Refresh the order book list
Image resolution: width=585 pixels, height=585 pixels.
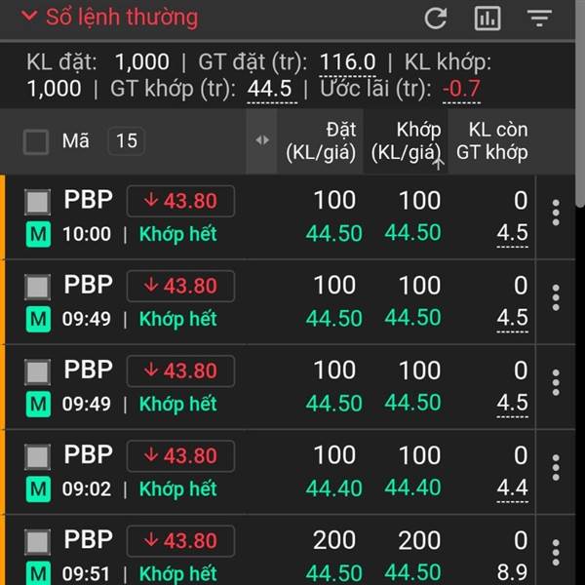click(x=436, y=18)
